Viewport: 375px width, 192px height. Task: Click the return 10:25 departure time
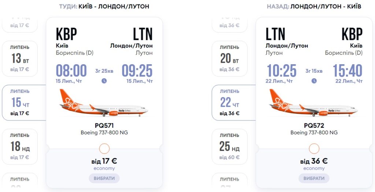pyautogui.click(x=281, y=71)
